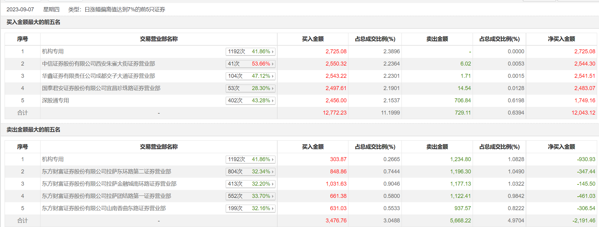Screen dimensions: 599x227
Task: Click arrow on 402次 43.28% 深股通专用 badge
Action: (x=273, y=101)
